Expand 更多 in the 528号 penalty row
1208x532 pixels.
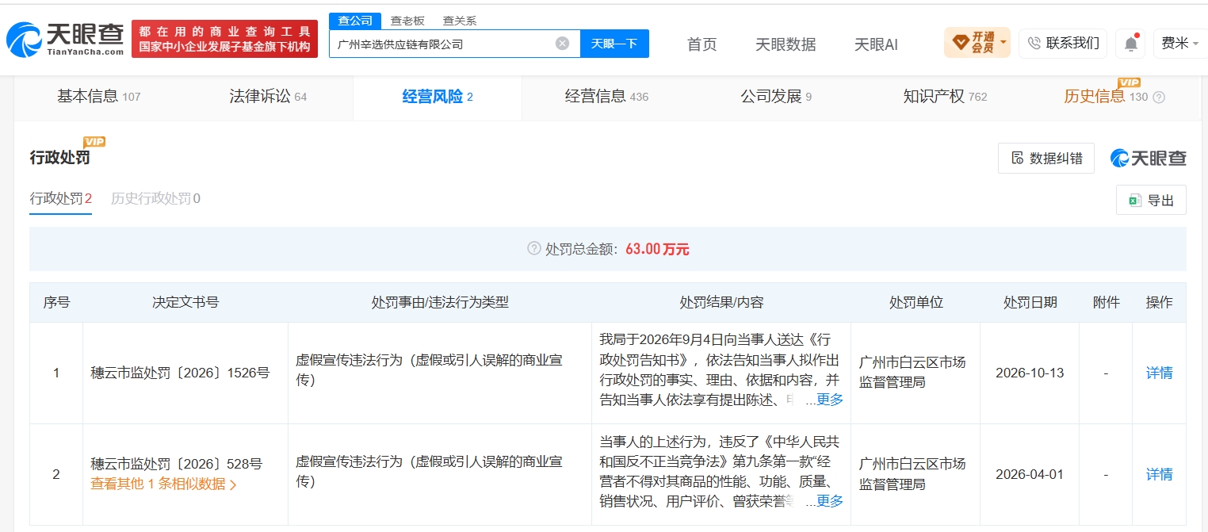pos(830,501)
